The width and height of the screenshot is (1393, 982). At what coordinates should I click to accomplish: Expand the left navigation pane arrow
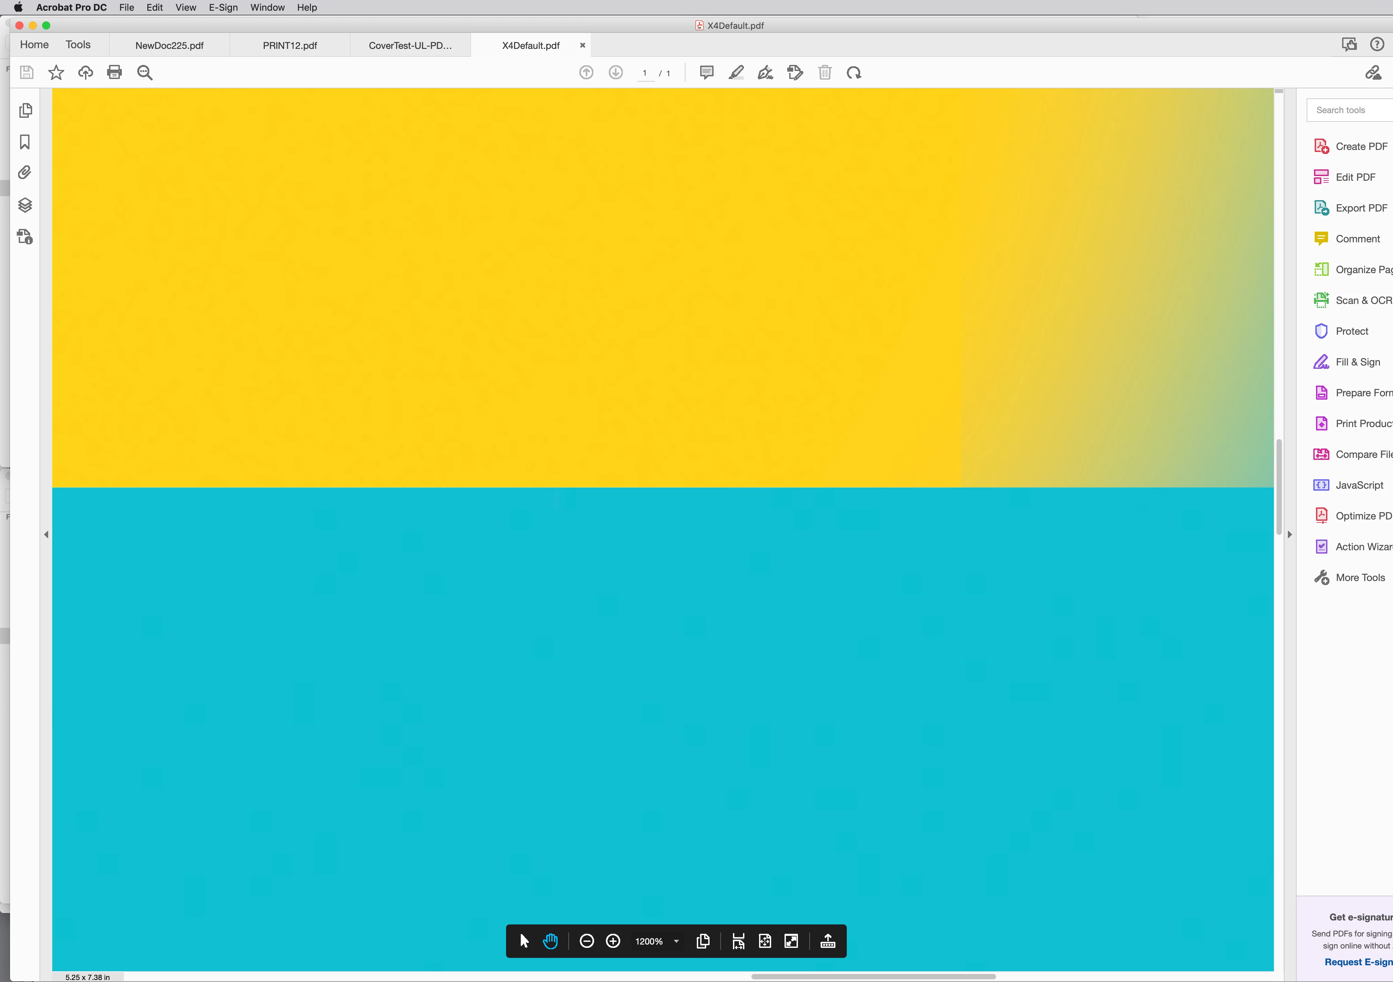click(46, 535)
